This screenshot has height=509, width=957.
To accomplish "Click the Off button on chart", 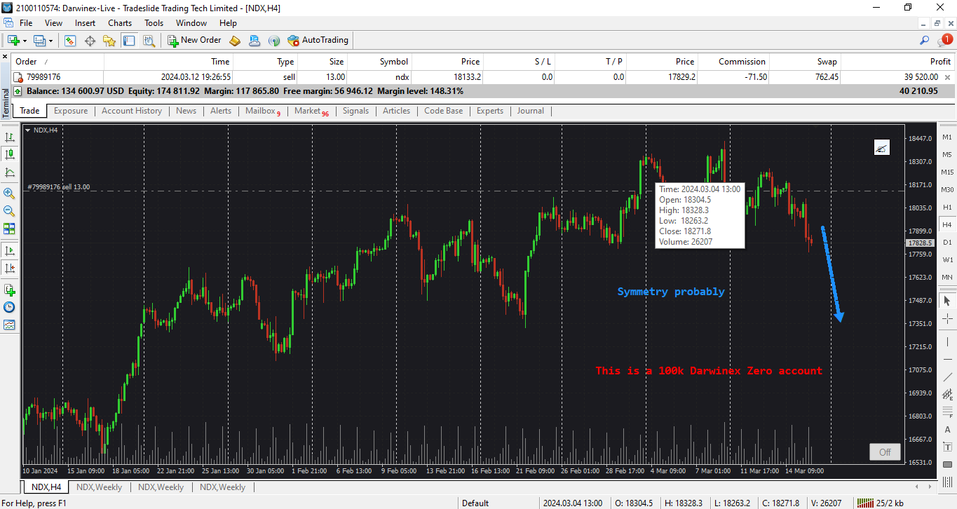I will tap(885, 452).
